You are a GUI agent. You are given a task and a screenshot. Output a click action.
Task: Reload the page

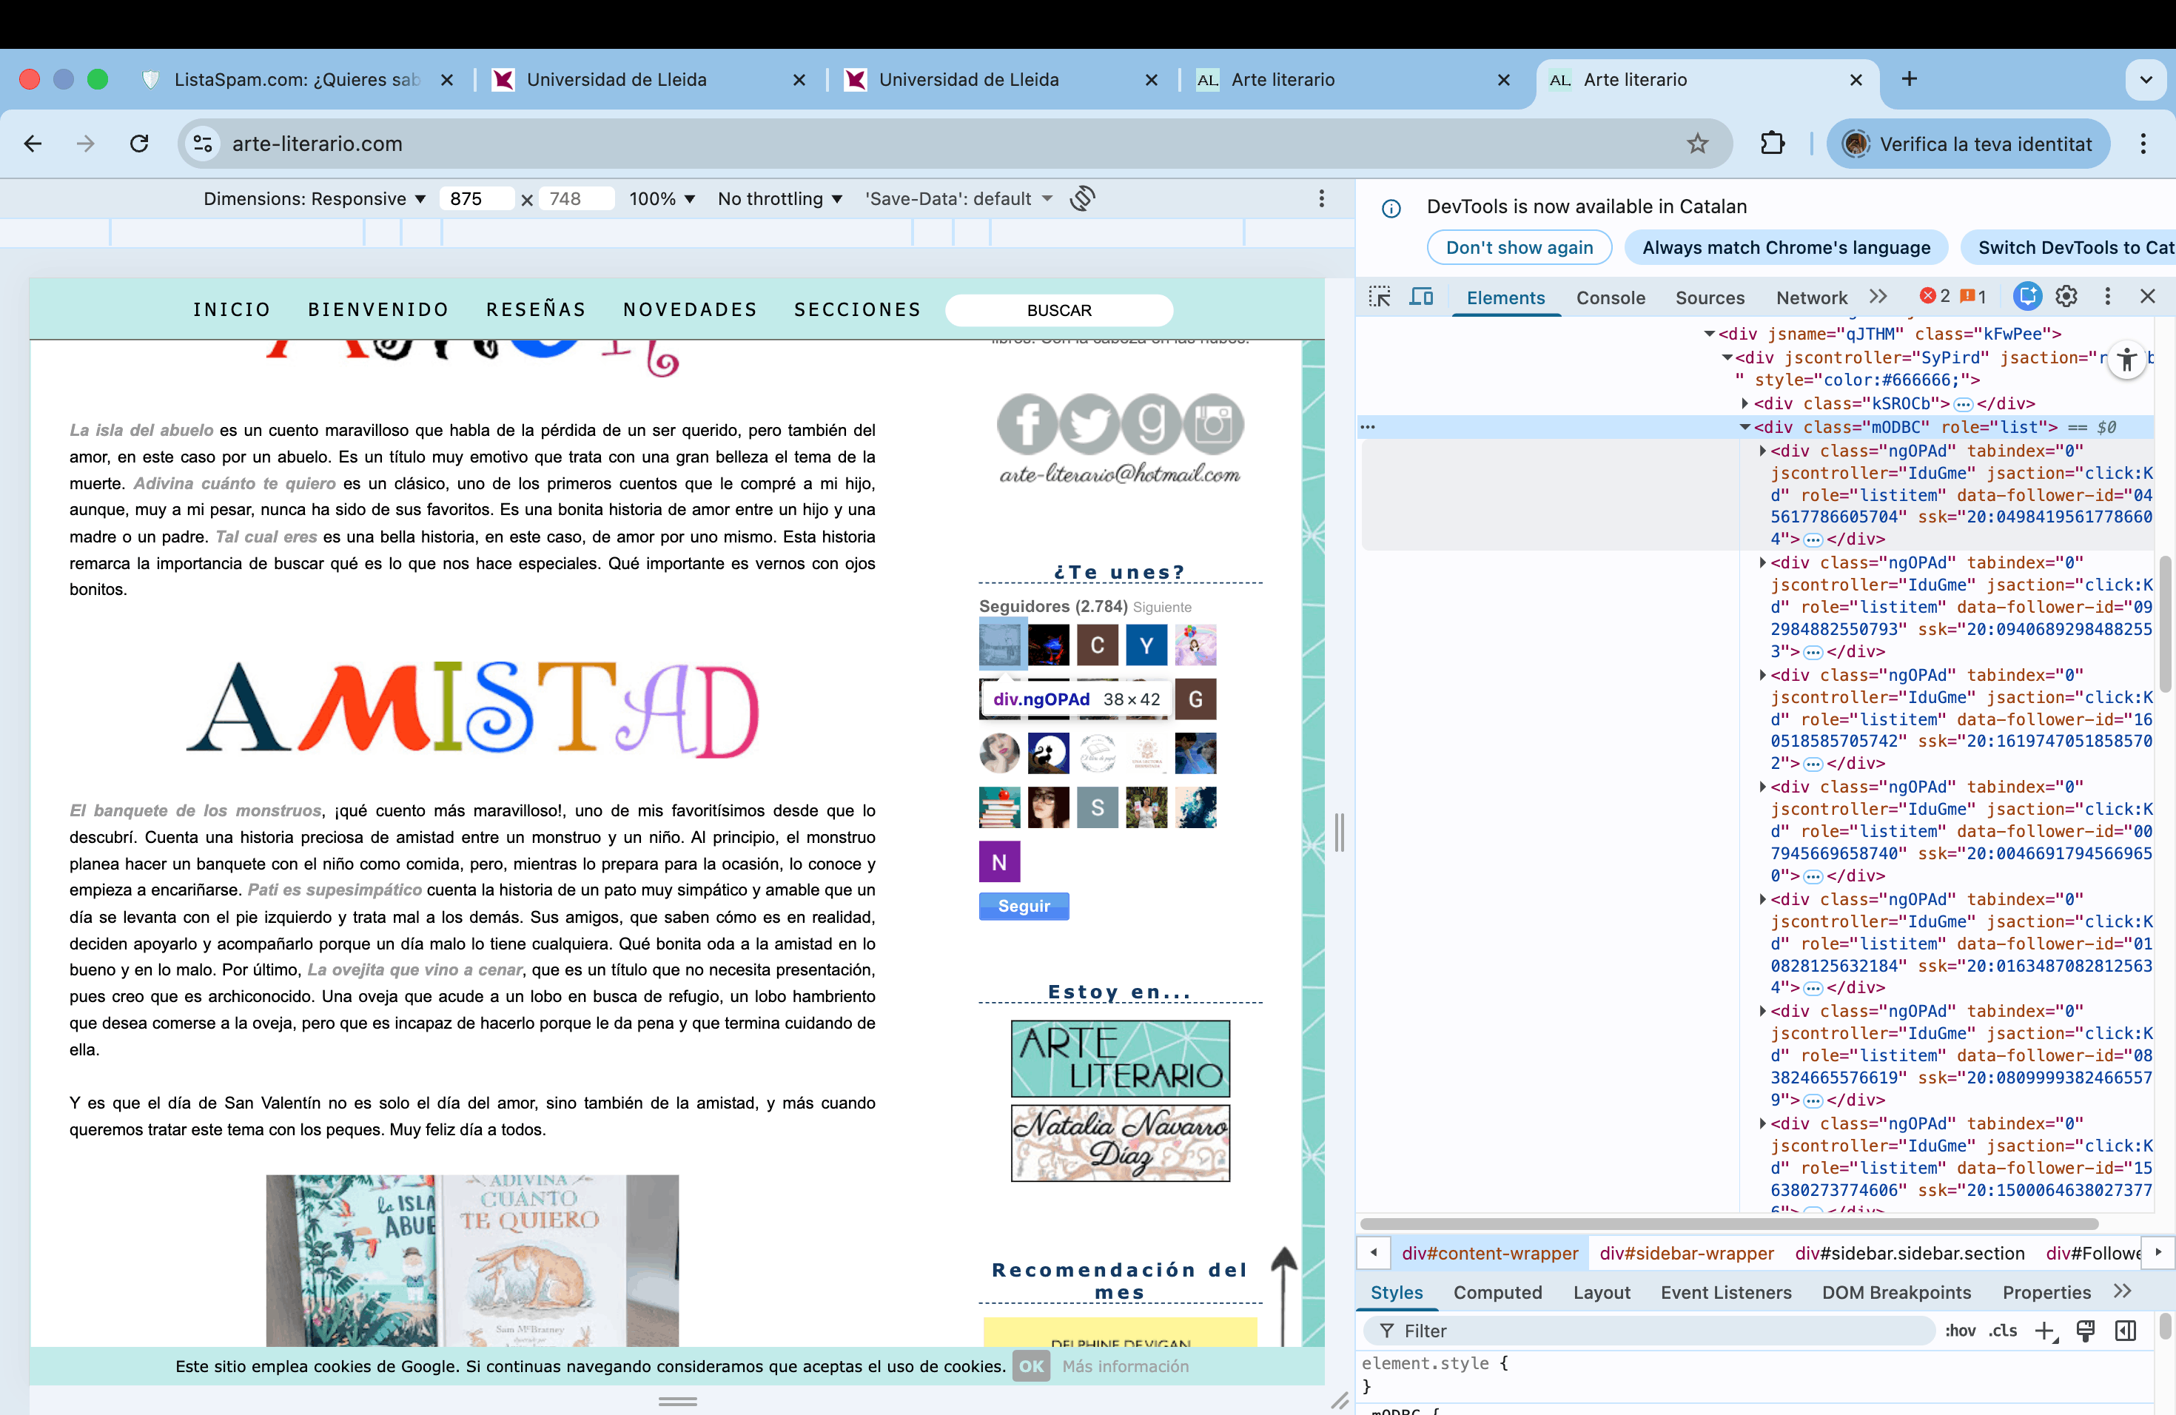coord(139,144)
